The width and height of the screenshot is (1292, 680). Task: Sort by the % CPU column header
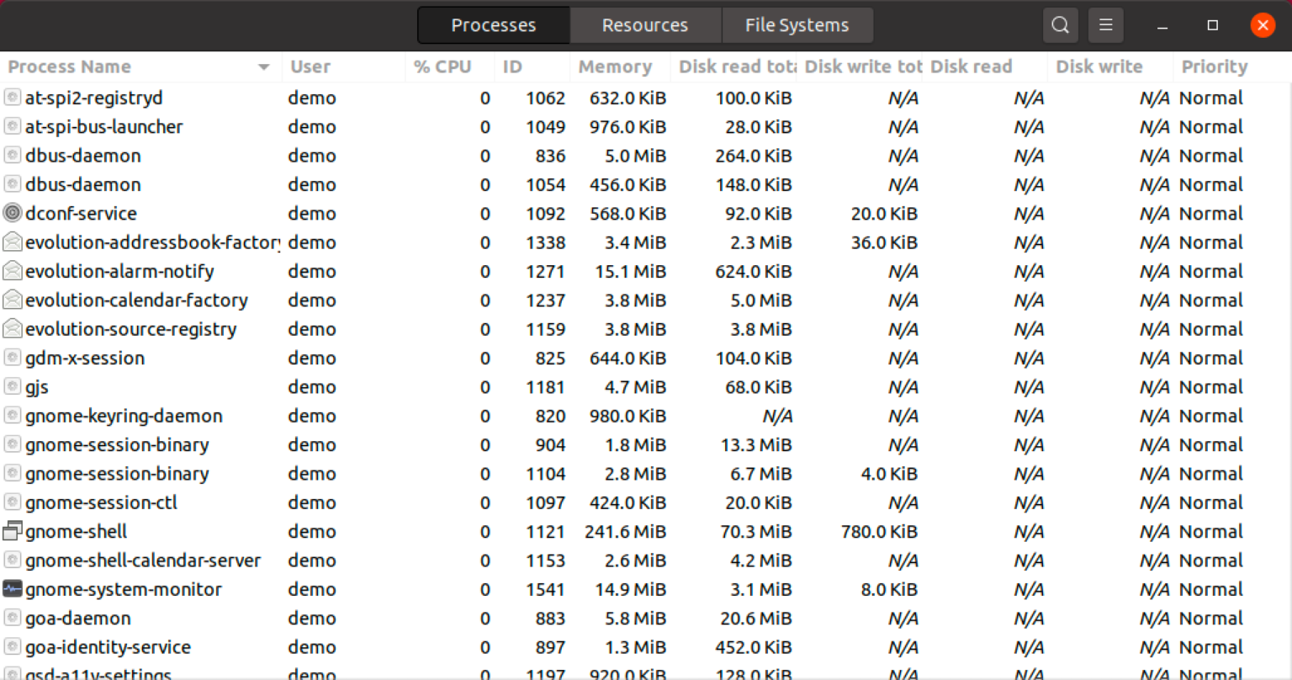(x=450, y=66)
